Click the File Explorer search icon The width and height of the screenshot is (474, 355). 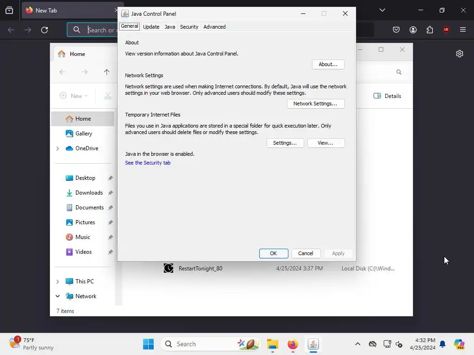pyautogui.click(x=399, y=72)
